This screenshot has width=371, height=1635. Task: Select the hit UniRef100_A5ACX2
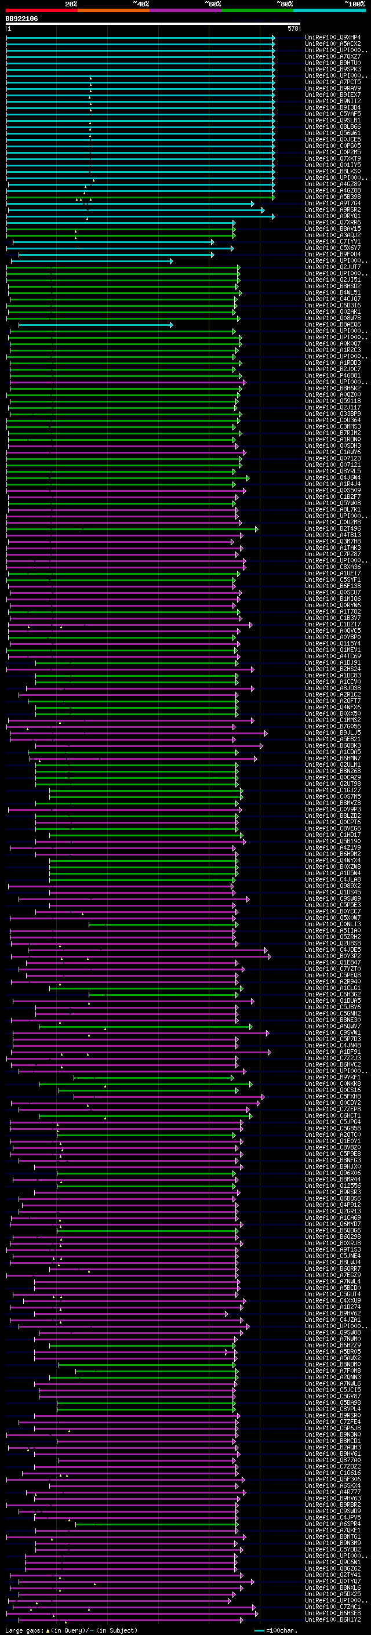[x=333, y=44]
